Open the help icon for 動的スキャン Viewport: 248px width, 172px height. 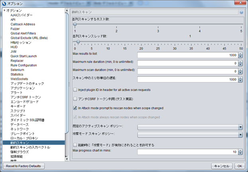coord(241,12)
